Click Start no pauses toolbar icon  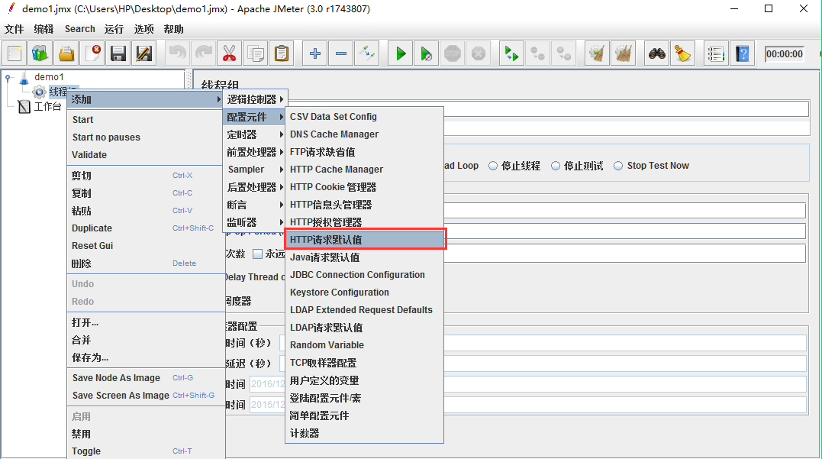pyautogui.click(x=426, y=53)
